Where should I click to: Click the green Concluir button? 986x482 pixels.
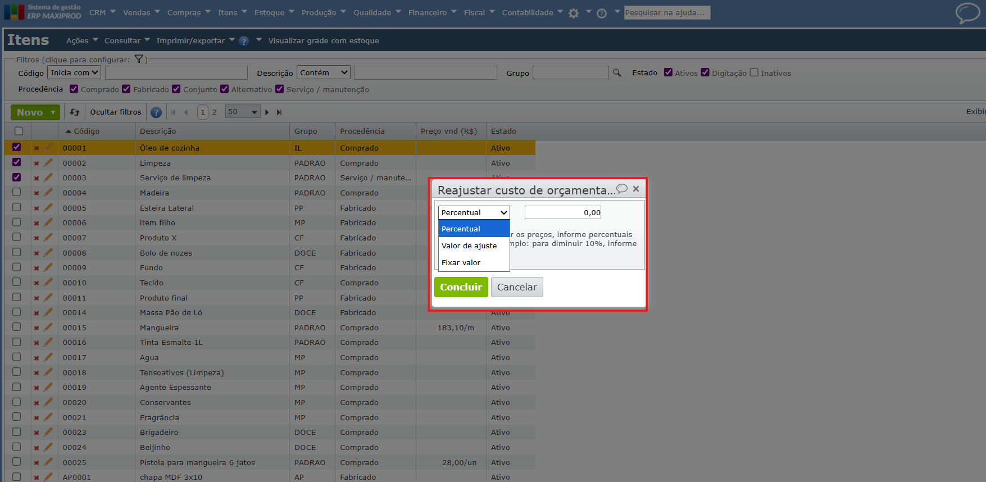pos(461,287)
